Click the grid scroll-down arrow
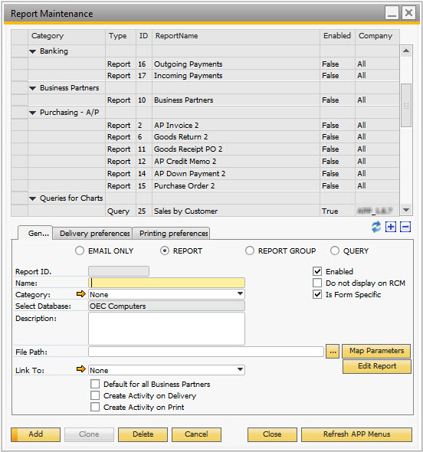The height and width of the screenshot is (452, 423). (406, 211)
